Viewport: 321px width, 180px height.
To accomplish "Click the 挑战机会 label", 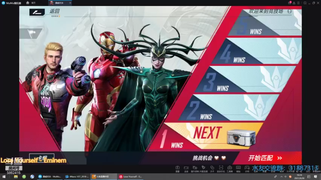I will pyautogui.click(x=203, y=158).
